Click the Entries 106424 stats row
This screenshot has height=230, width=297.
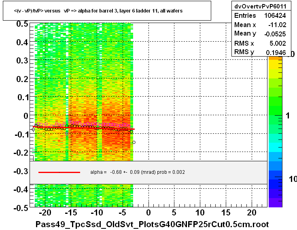pyautogui.click(x=260, y=15)
